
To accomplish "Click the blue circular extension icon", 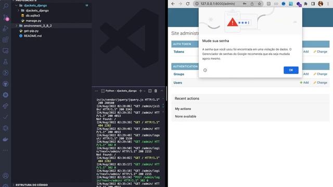I will click(284, 4).
